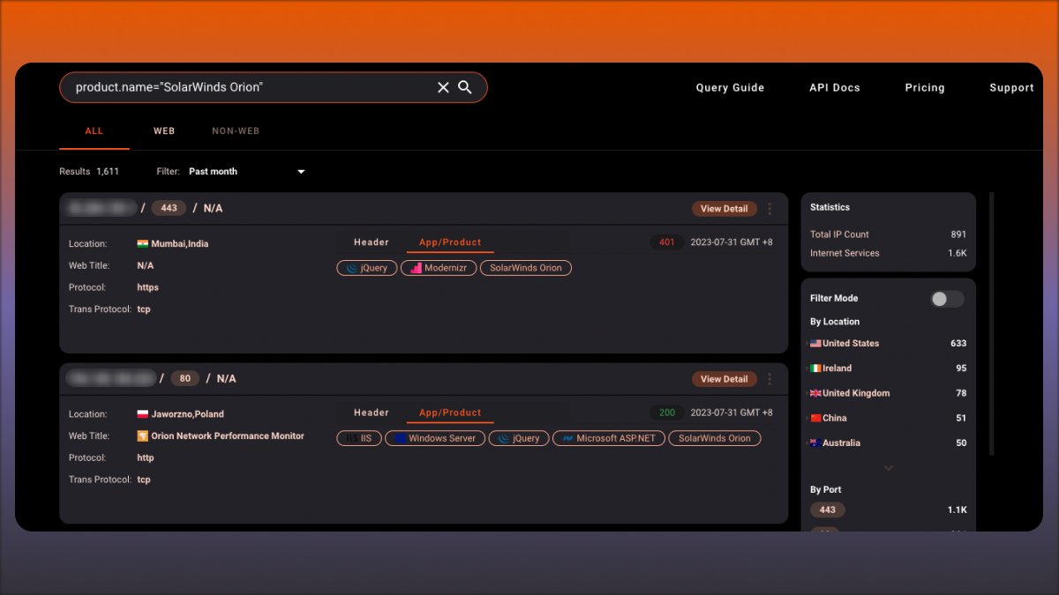
Task: Switch to the WEB tab
Action: (x=164, y=131)
